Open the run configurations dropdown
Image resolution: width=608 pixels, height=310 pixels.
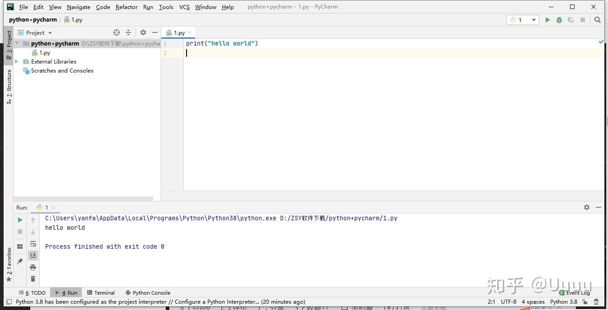[x=533, y=20]
